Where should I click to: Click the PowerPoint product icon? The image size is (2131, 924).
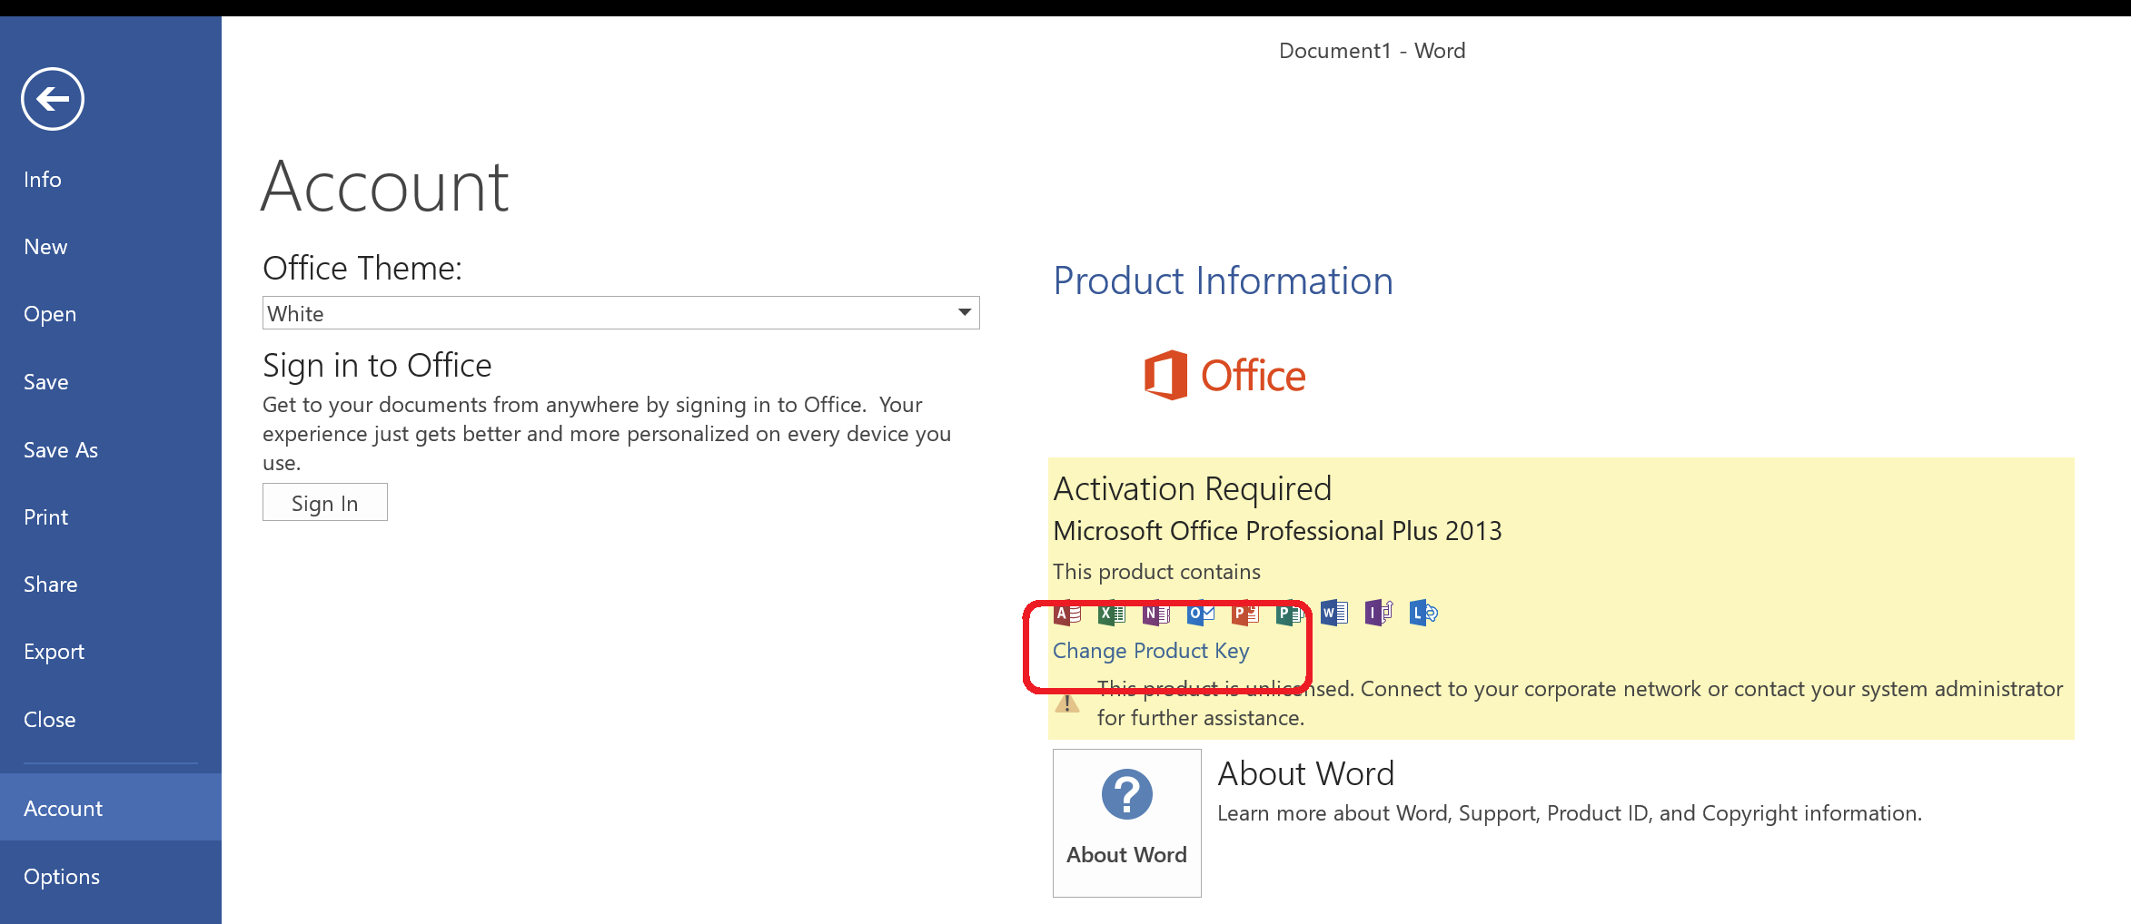pos(1244,614)
